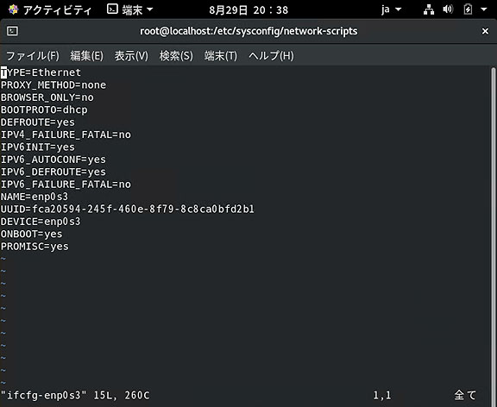
Task: Click the BOOTPROTO=dhcp line in editor
Action: point(44,110)
